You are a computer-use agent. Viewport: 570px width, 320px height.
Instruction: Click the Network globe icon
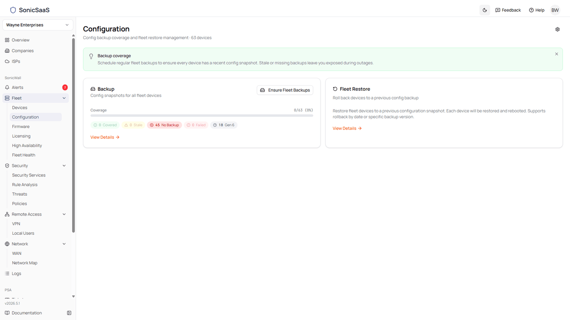click(x=7, y=244)
